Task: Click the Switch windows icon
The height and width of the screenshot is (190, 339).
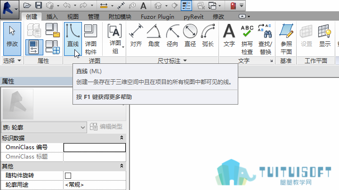Action: pyautogui.click(x=212, y=6)
